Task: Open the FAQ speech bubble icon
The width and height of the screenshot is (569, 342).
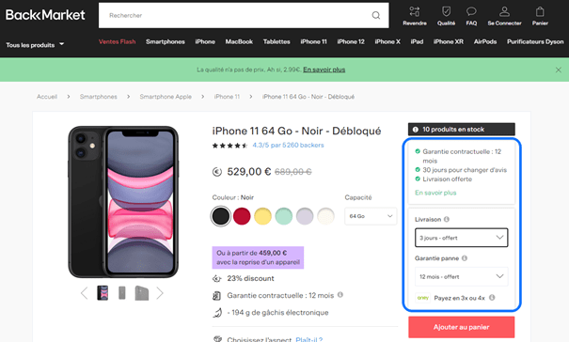Action: point(471,11)
